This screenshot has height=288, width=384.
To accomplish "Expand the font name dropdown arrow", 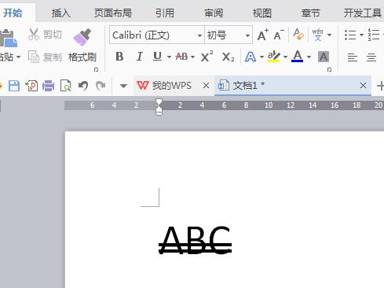I will coord(199,35).
